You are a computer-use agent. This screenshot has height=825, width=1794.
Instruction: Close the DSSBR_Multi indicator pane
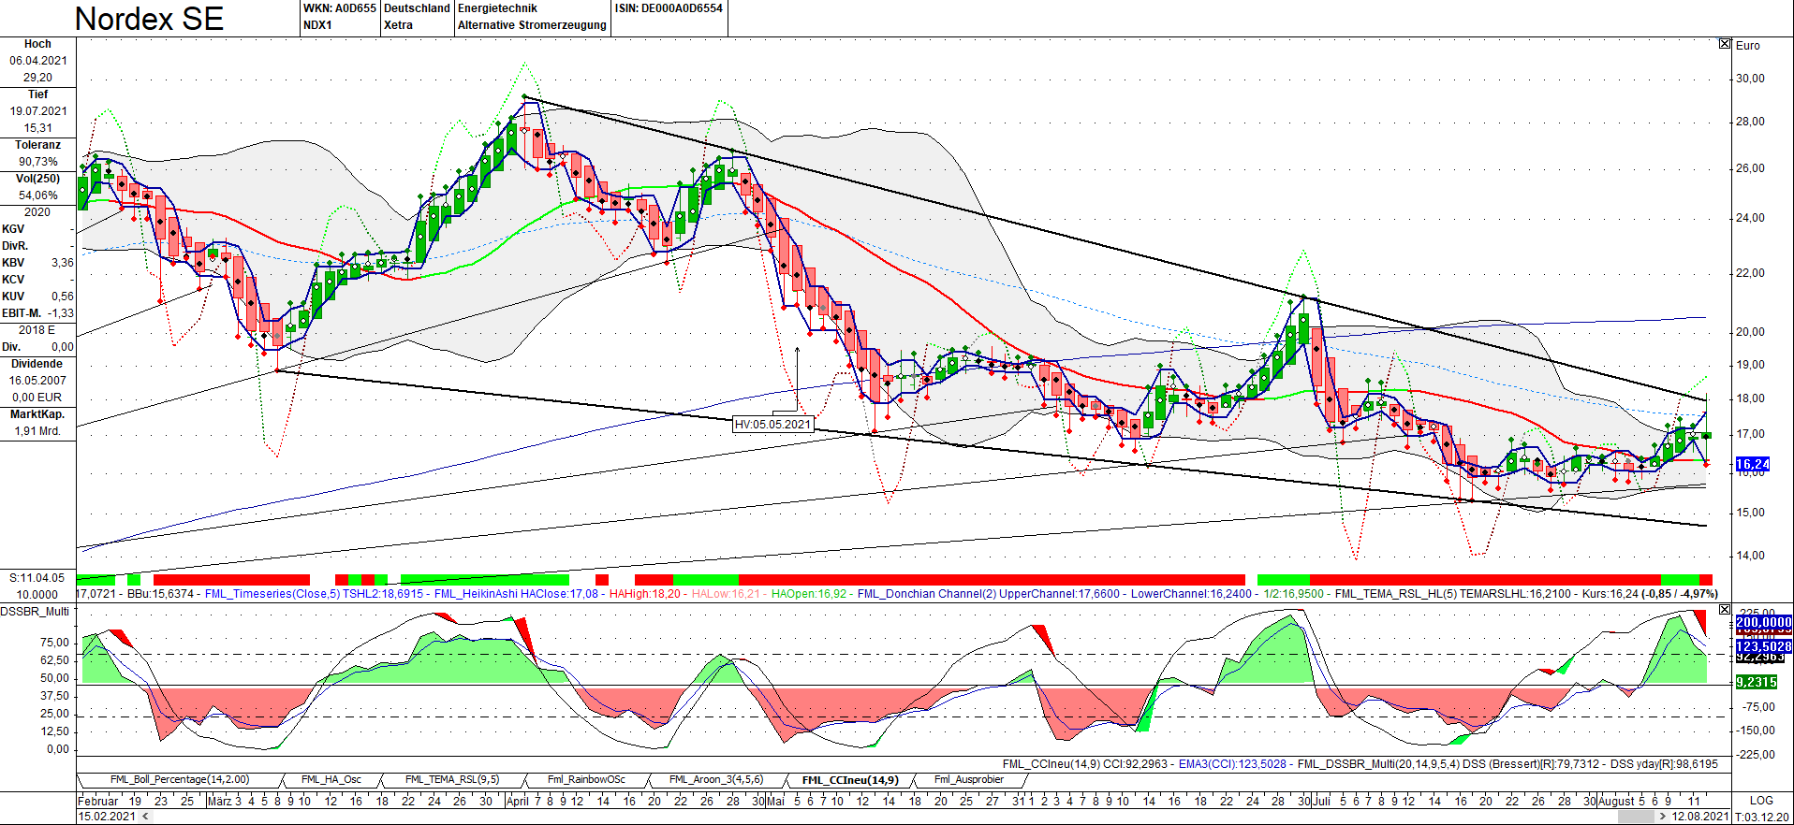tap(1725, 609)
